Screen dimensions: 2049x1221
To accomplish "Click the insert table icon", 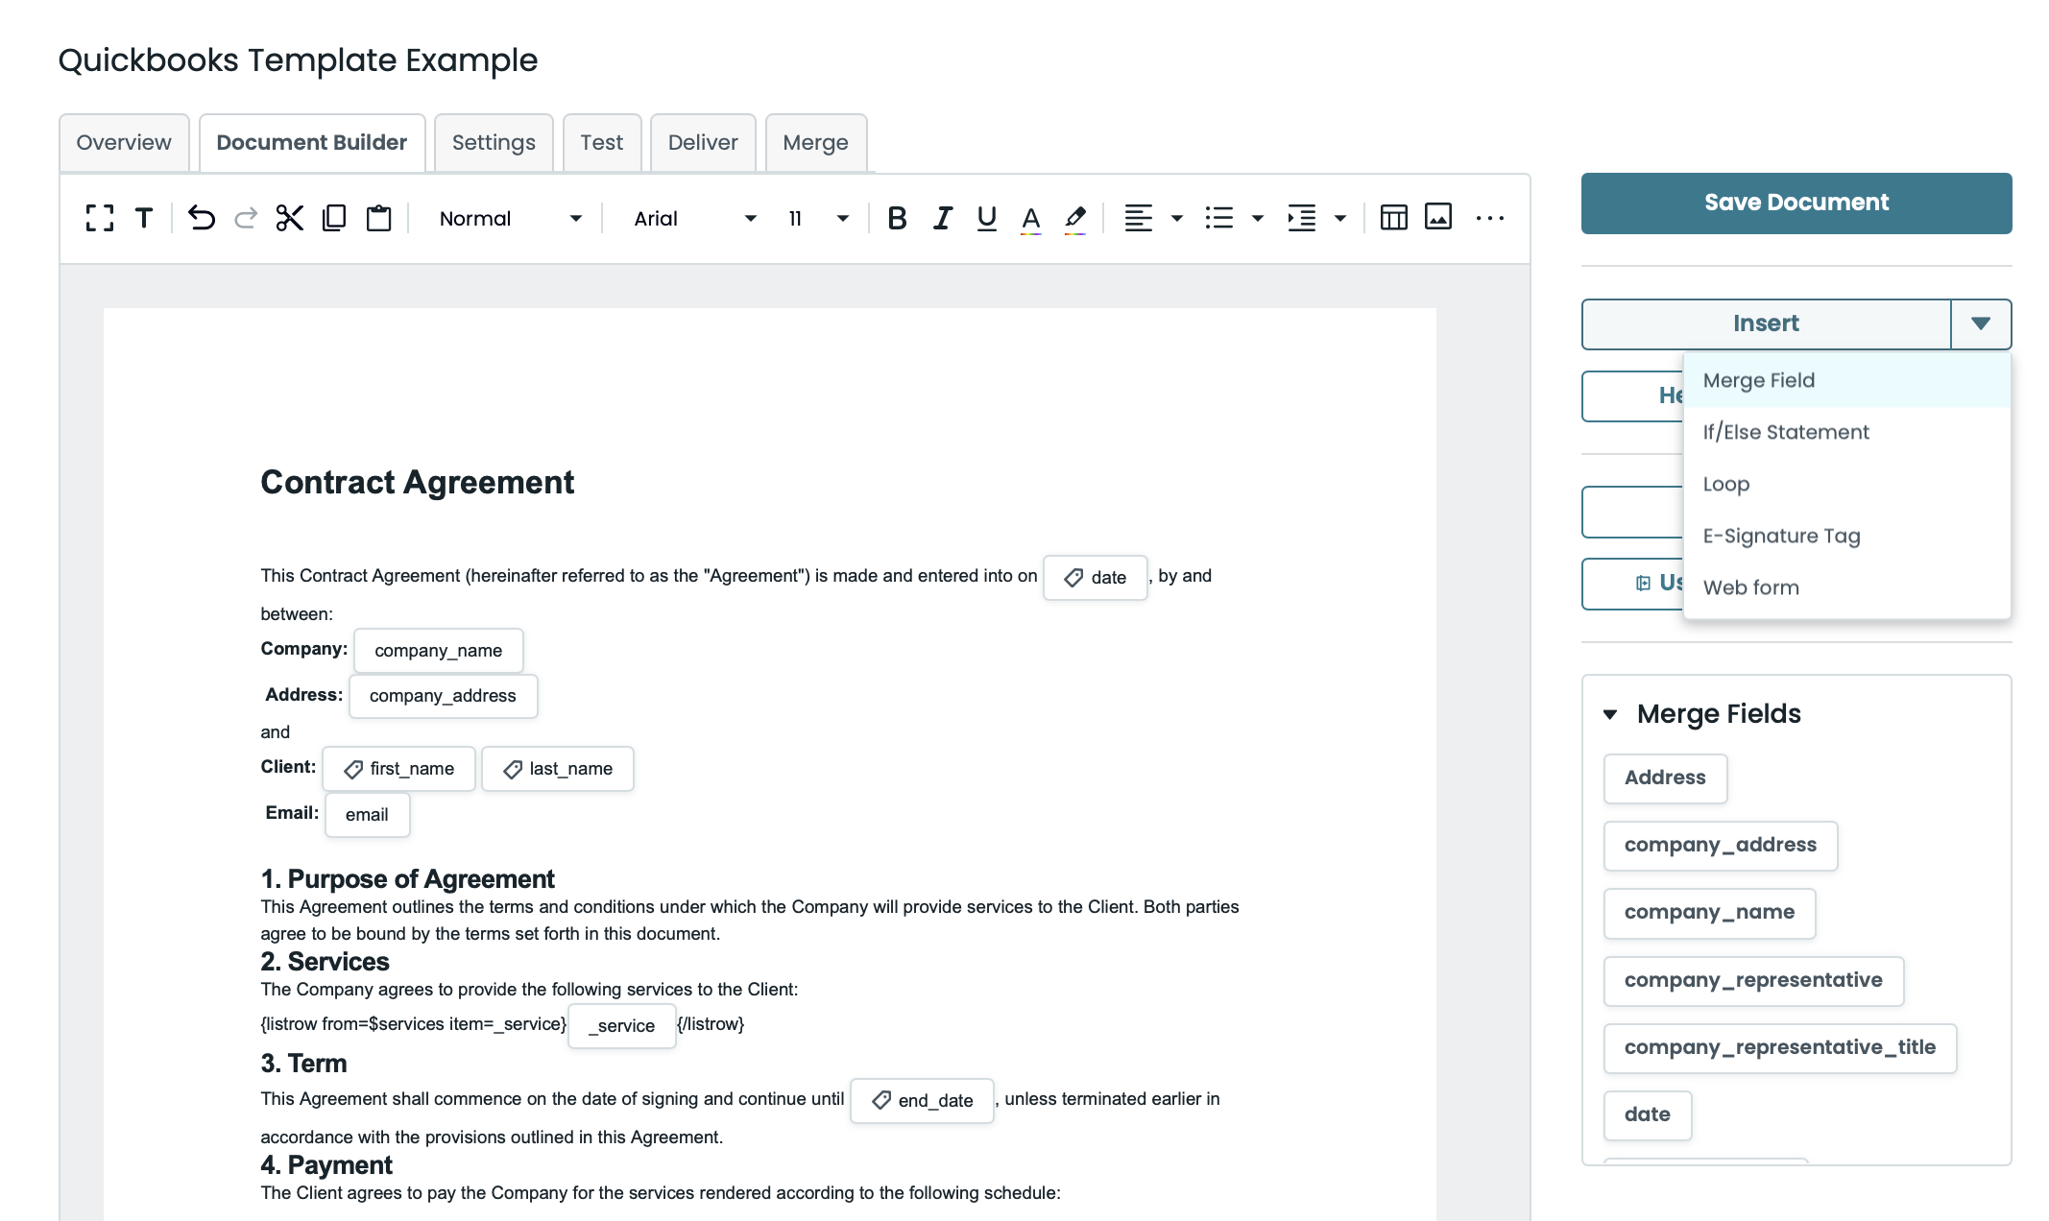I will (x=1393, y=218).
